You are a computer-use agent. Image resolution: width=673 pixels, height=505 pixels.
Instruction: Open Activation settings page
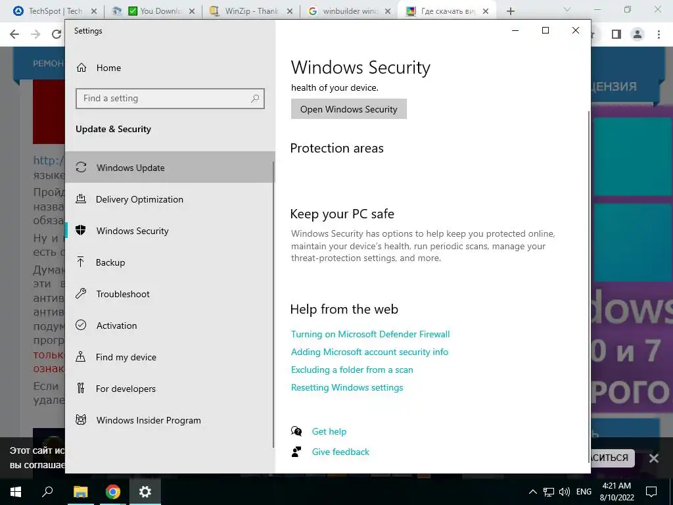[x=169, y=325]
